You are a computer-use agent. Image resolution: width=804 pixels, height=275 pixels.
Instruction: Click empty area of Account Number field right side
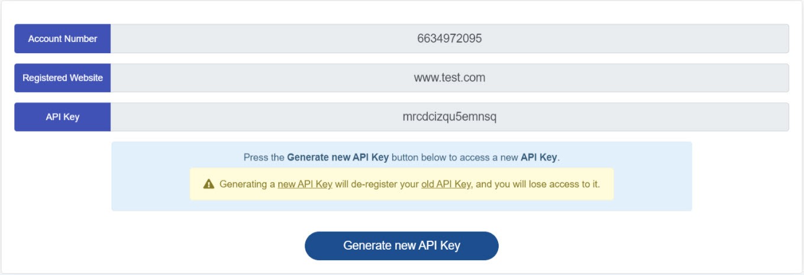(651, 38)
